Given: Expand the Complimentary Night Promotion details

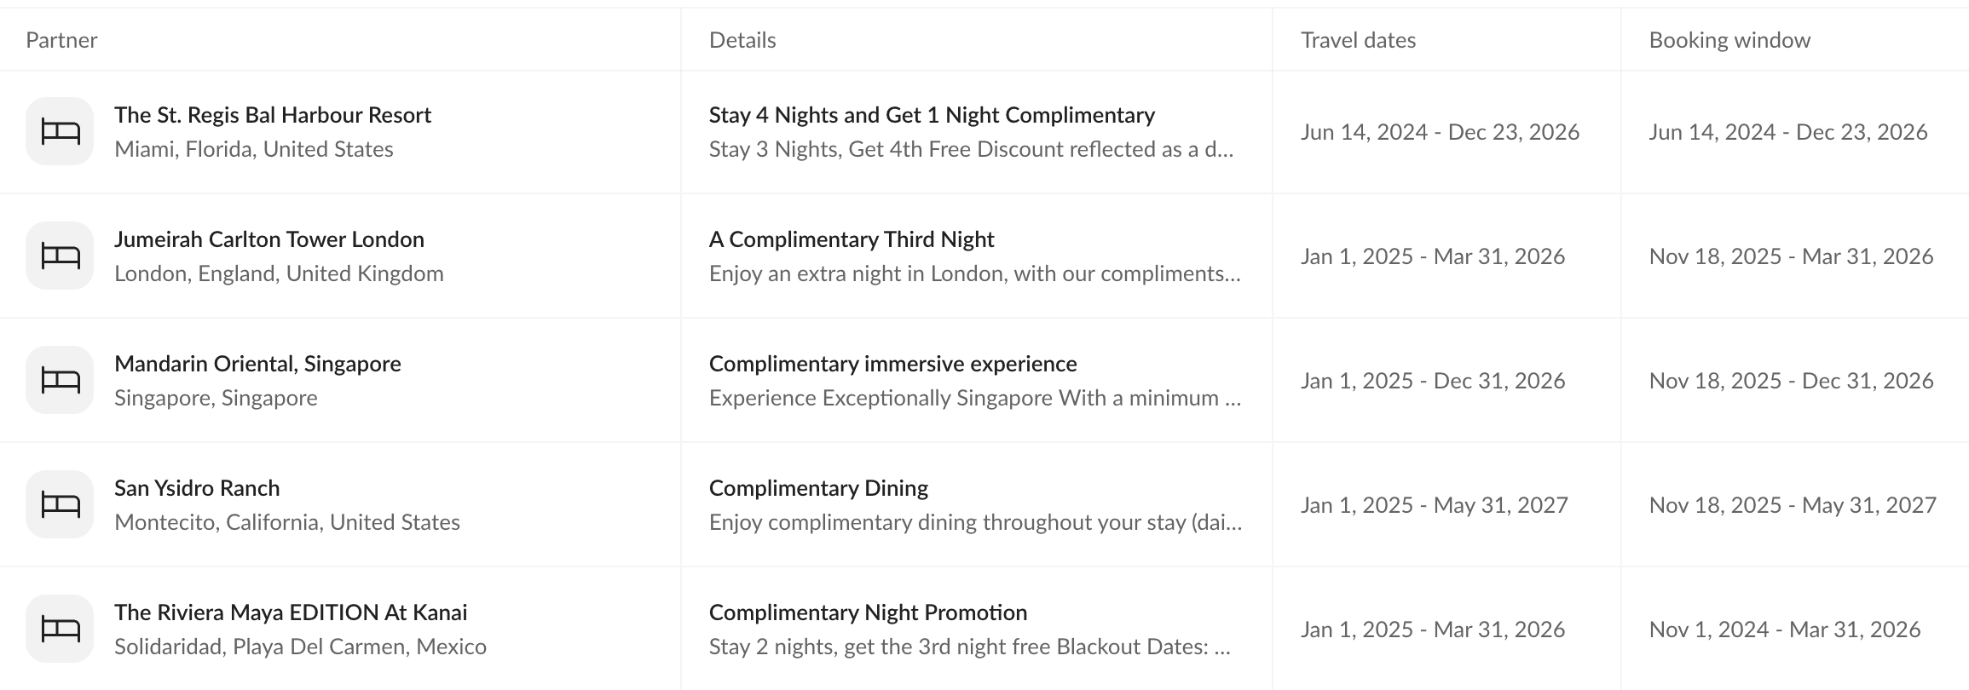Looking at the screenshot, I should pos(970,646).
